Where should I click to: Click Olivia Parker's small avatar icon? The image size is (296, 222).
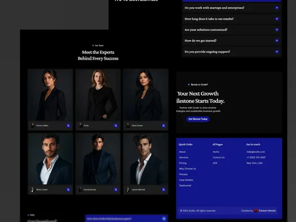128,125
